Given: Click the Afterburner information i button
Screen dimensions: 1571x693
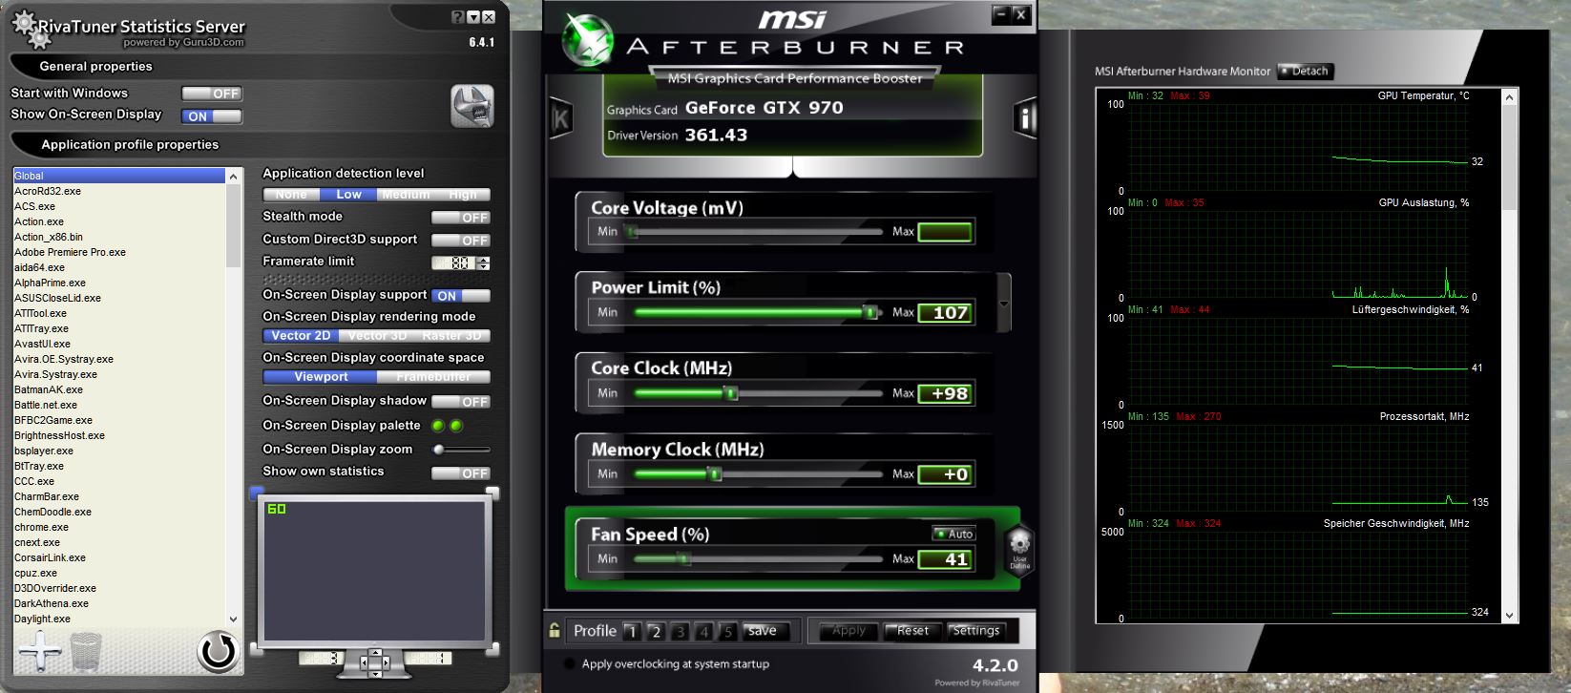Looking at the screenshot, I should [1025, 118].
